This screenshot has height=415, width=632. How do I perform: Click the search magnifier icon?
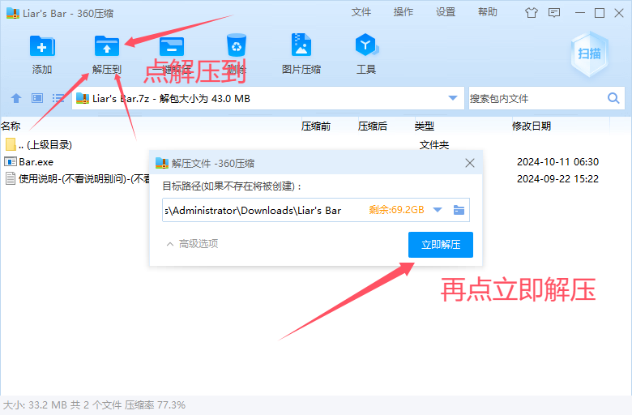point(613,98)
